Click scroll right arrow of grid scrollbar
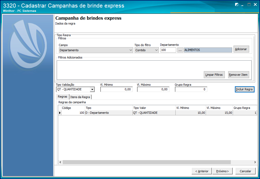Image resolution: width=260 pixels, height=179 pixels. tap(255, 162)
